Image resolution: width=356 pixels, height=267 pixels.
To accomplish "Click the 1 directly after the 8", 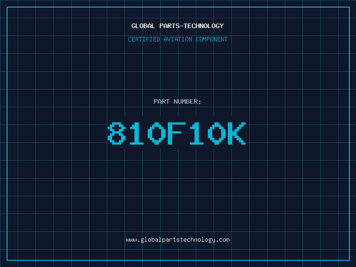I will tap(137, 133).
